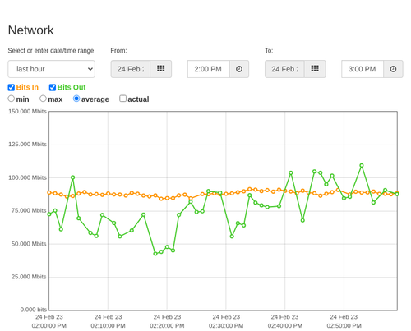
Task: Click 'Select or enter date/time range' label
Action: coord(51,51)
